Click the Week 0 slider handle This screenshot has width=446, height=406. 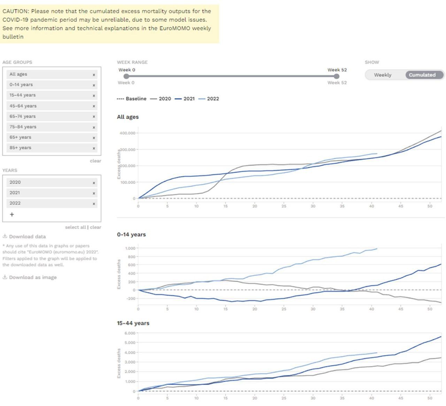pos(126,76)
